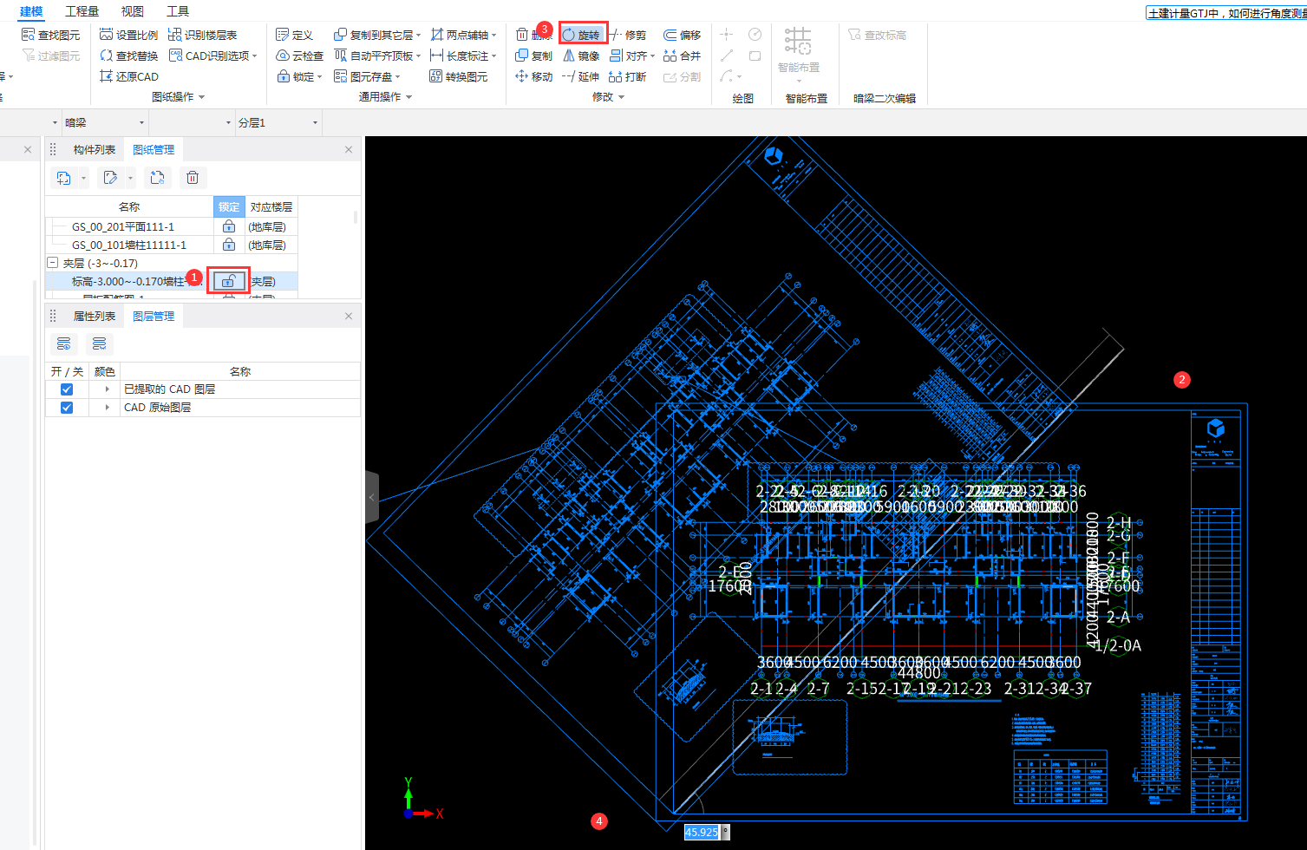Viewport: 1307px width, 850px height.
Task: Switch to 建模 ribbon tab
Action: point(31,11)
